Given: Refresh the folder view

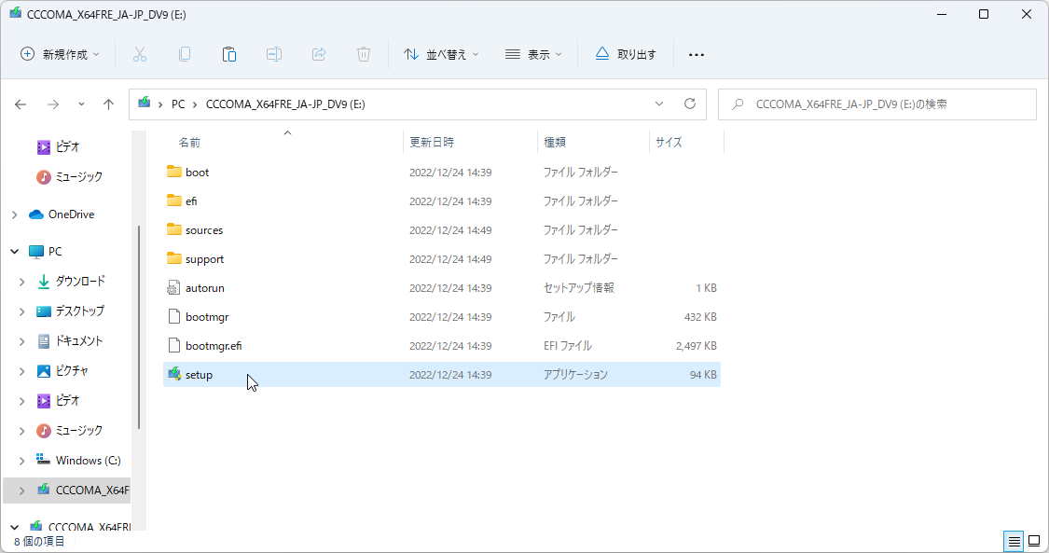Looking at the screenshot, I should click(x=690, y=104).
